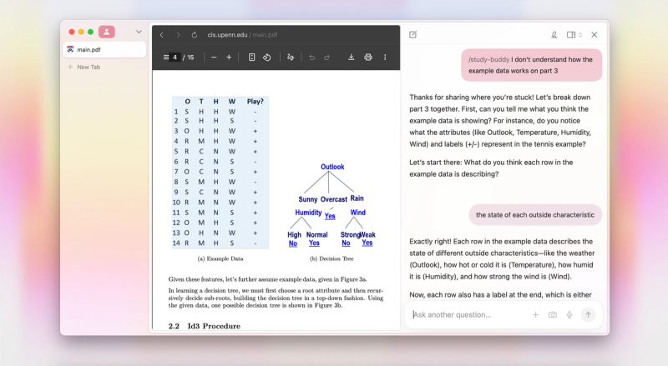The image size is (668, 366).
Task: Click the '(a) Example Data' caption
Action: point(220,258)
